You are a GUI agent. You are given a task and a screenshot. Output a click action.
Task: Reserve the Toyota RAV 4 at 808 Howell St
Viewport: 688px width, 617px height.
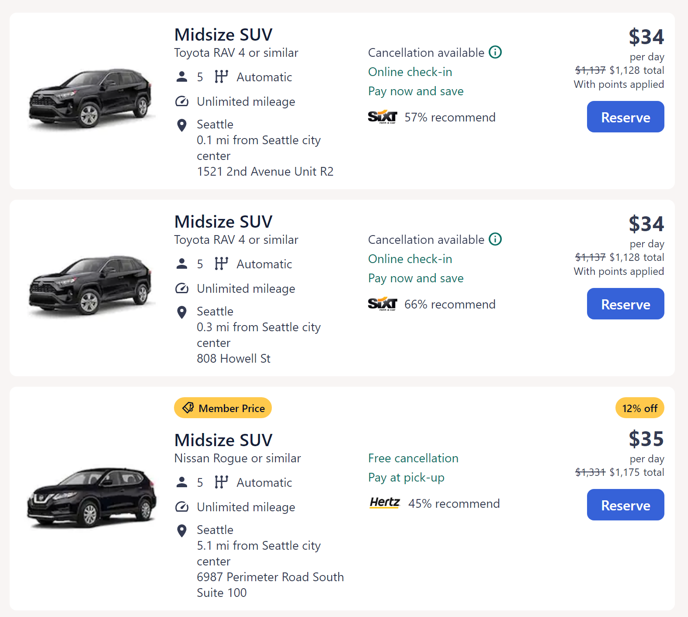625,304
